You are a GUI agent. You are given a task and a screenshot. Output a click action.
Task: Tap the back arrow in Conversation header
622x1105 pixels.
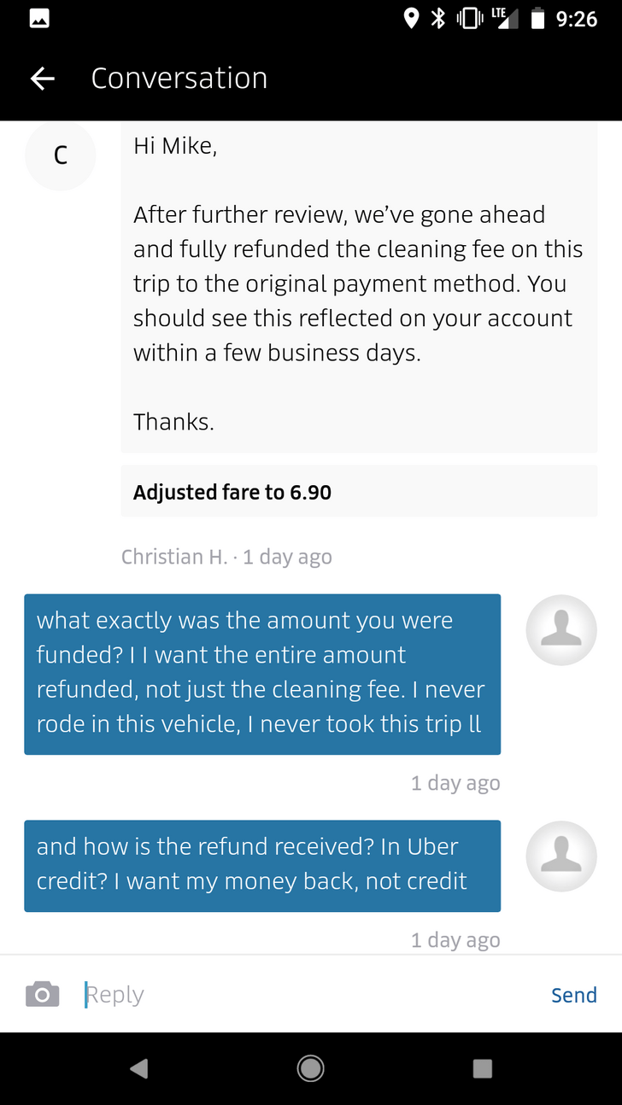[42, 79]
